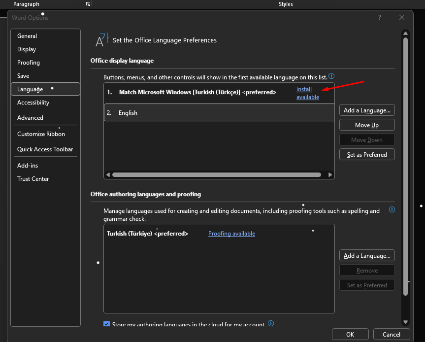Click the Move Up button
This screenshot has width=425, height=342.
(367, 125)
